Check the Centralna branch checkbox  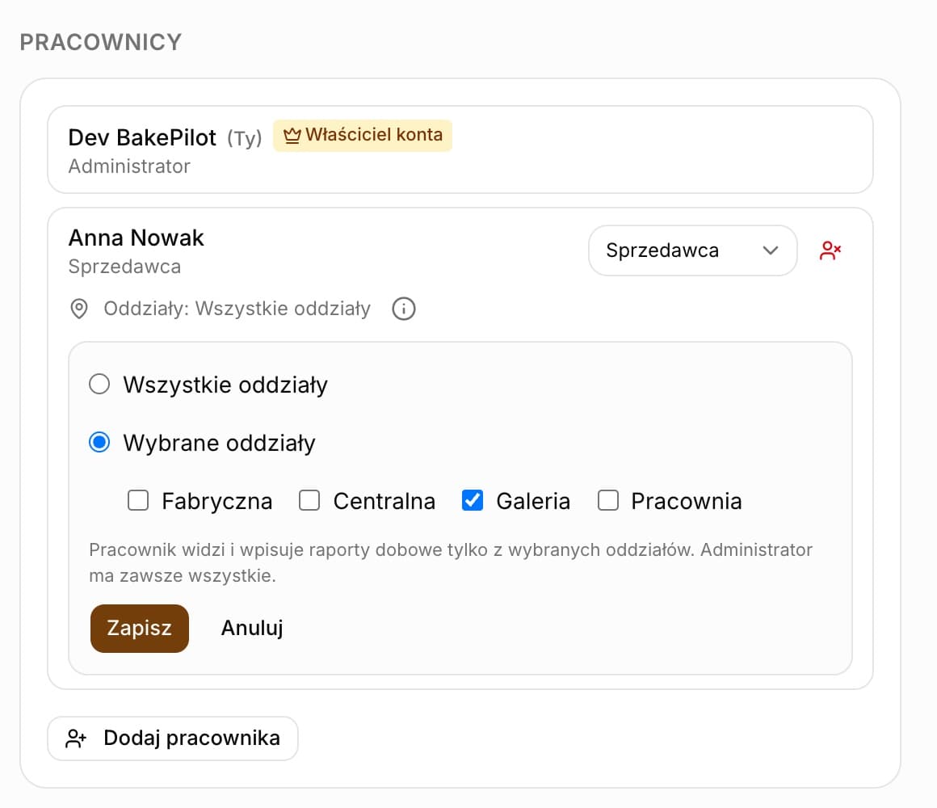(309, 500)
